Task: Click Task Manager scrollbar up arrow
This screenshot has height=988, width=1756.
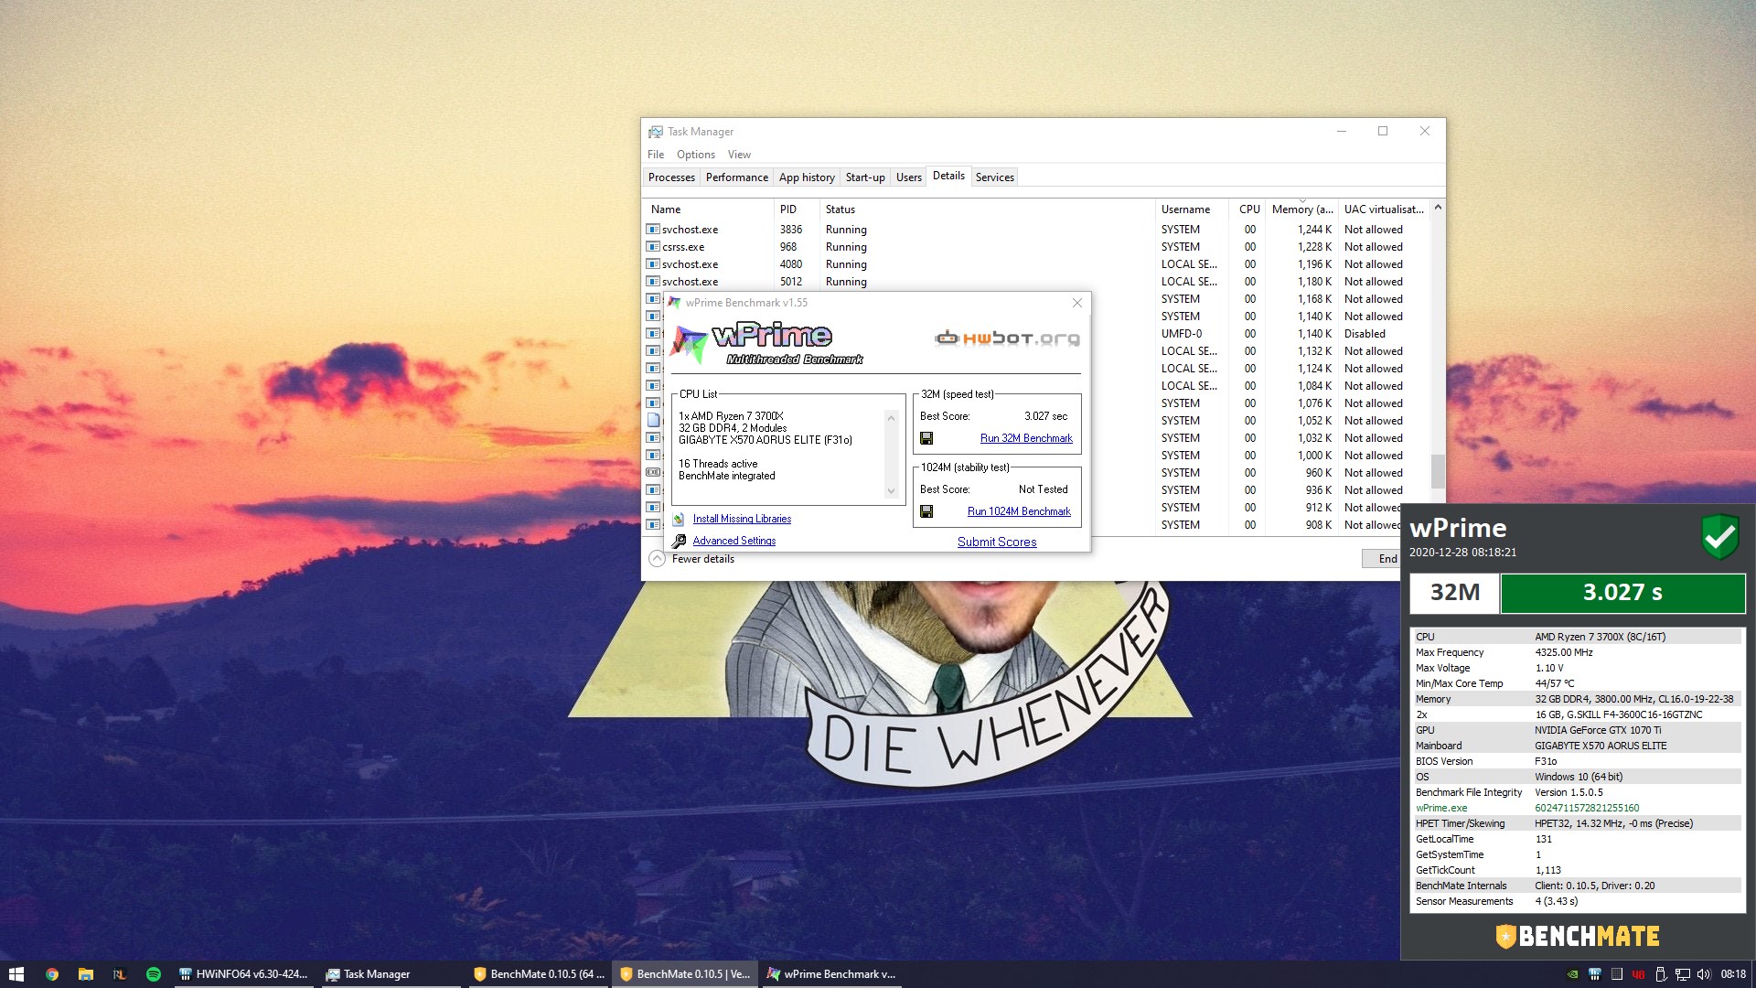Action: 1438,209
